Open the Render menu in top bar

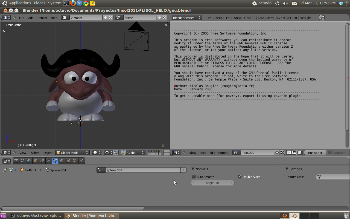click(42, 18)
